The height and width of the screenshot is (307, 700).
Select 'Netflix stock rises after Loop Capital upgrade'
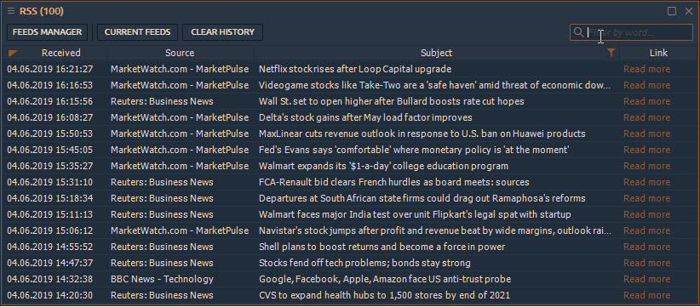pyautogui.click(x=355, y=69)
